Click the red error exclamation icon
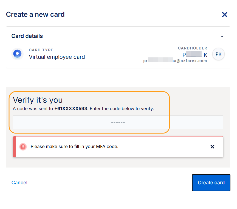The image size is (237, 209). click(23, 147)
